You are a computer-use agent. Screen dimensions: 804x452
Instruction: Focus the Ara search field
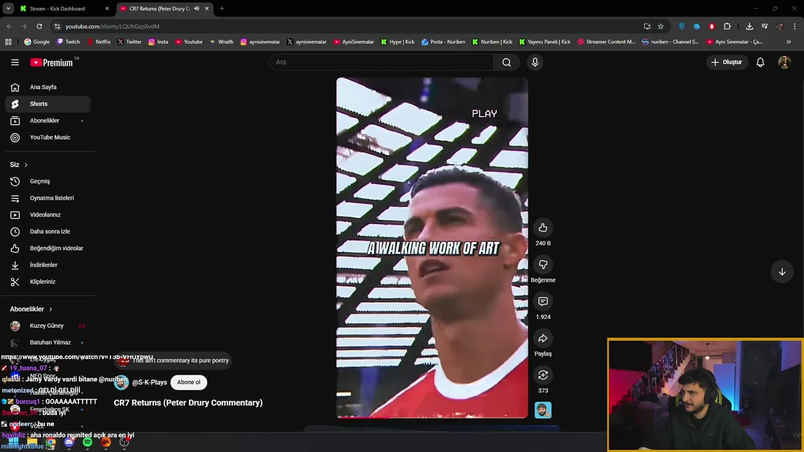point(381,62)
